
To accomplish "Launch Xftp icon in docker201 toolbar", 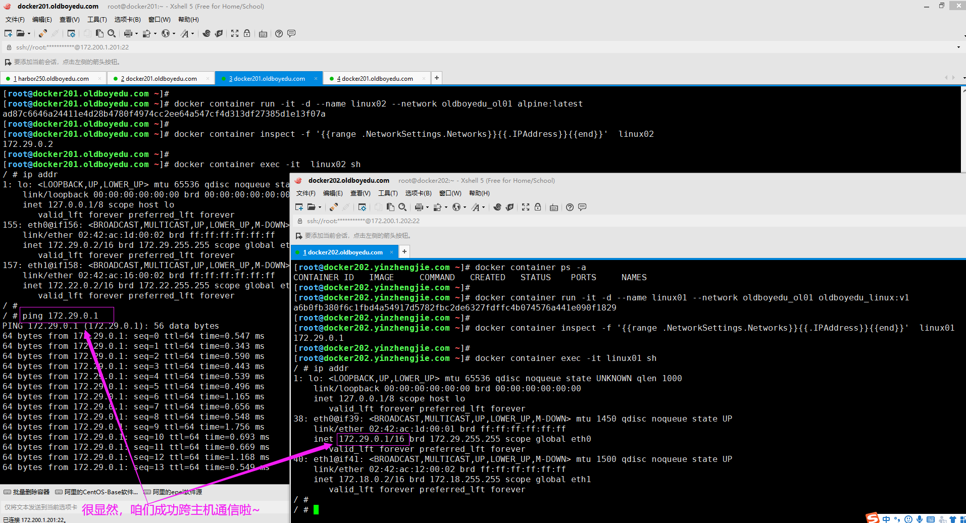I will pos(219,33).
